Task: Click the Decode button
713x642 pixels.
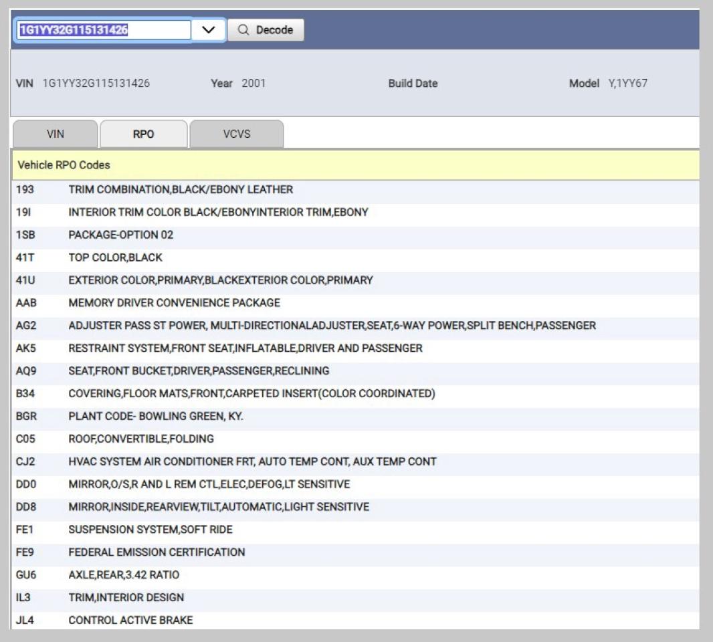Action: click(x=266, y=30)
